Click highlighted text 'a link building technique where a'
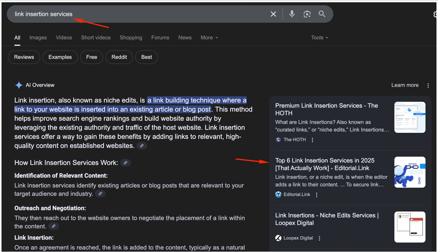 tap(197, 100)
